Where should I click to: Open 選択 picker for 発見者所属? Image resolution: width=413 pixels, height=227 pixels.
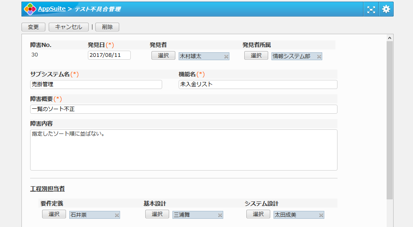click(256, 56)
